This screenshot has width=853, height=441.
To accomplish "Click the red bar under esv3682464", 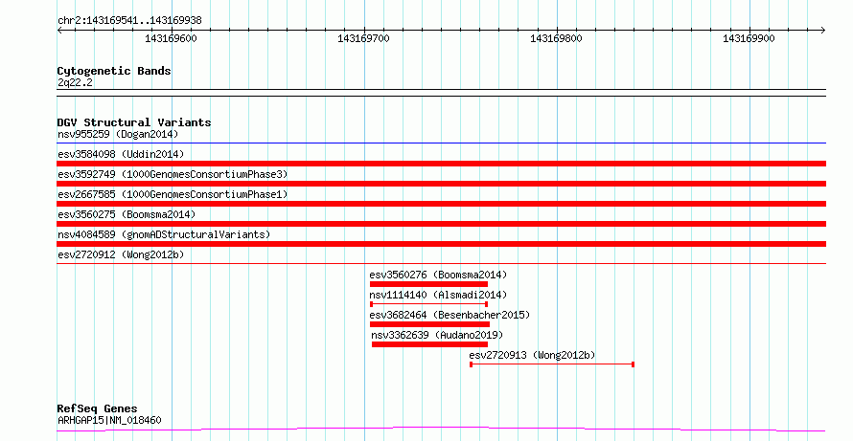I will [x=429, y=324].
